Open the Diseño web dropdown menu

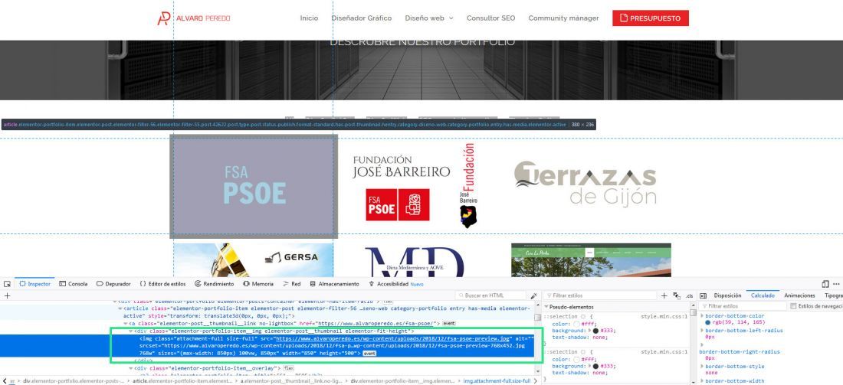tap(429, 18)
